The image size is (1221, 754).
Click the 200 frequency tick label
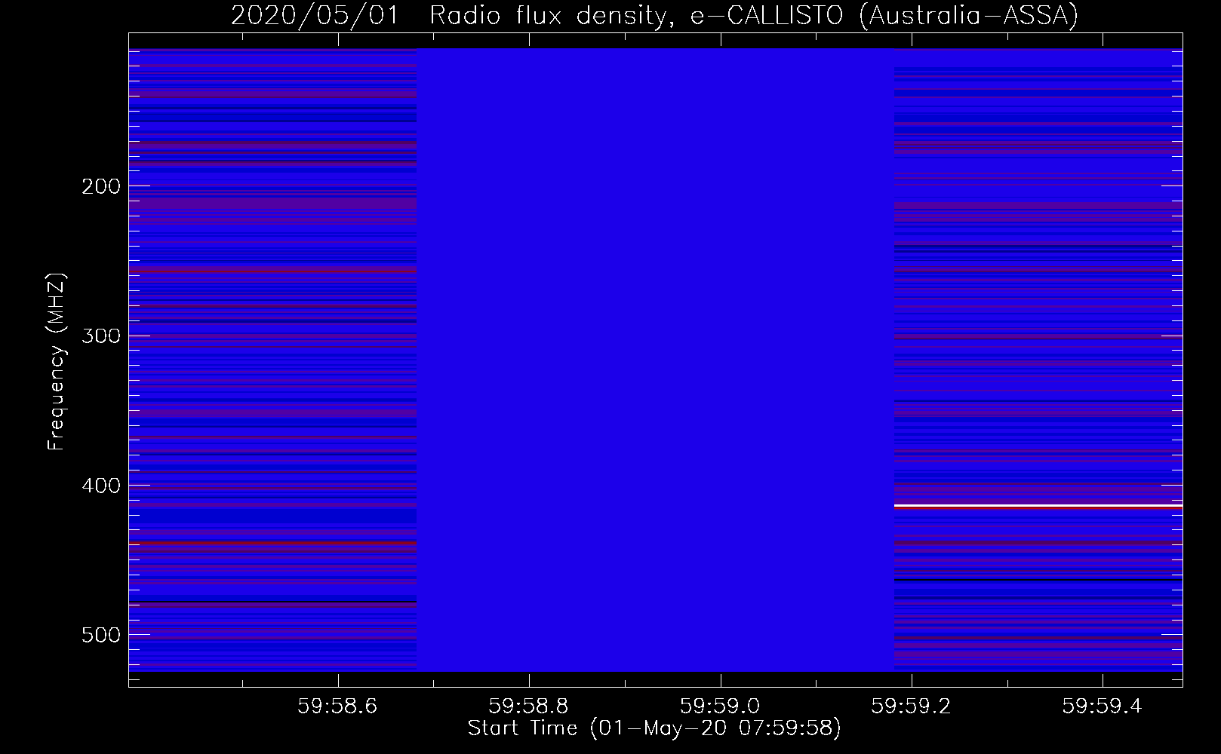click(x=100, y=185)
